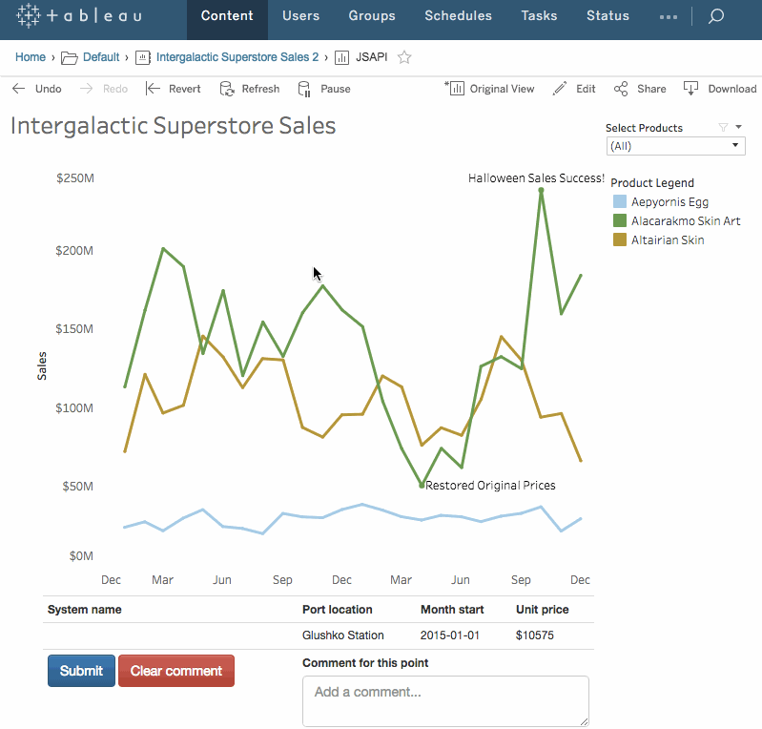
Task: Click the Aepyornis Egg legend label
Action: (669, 202)
